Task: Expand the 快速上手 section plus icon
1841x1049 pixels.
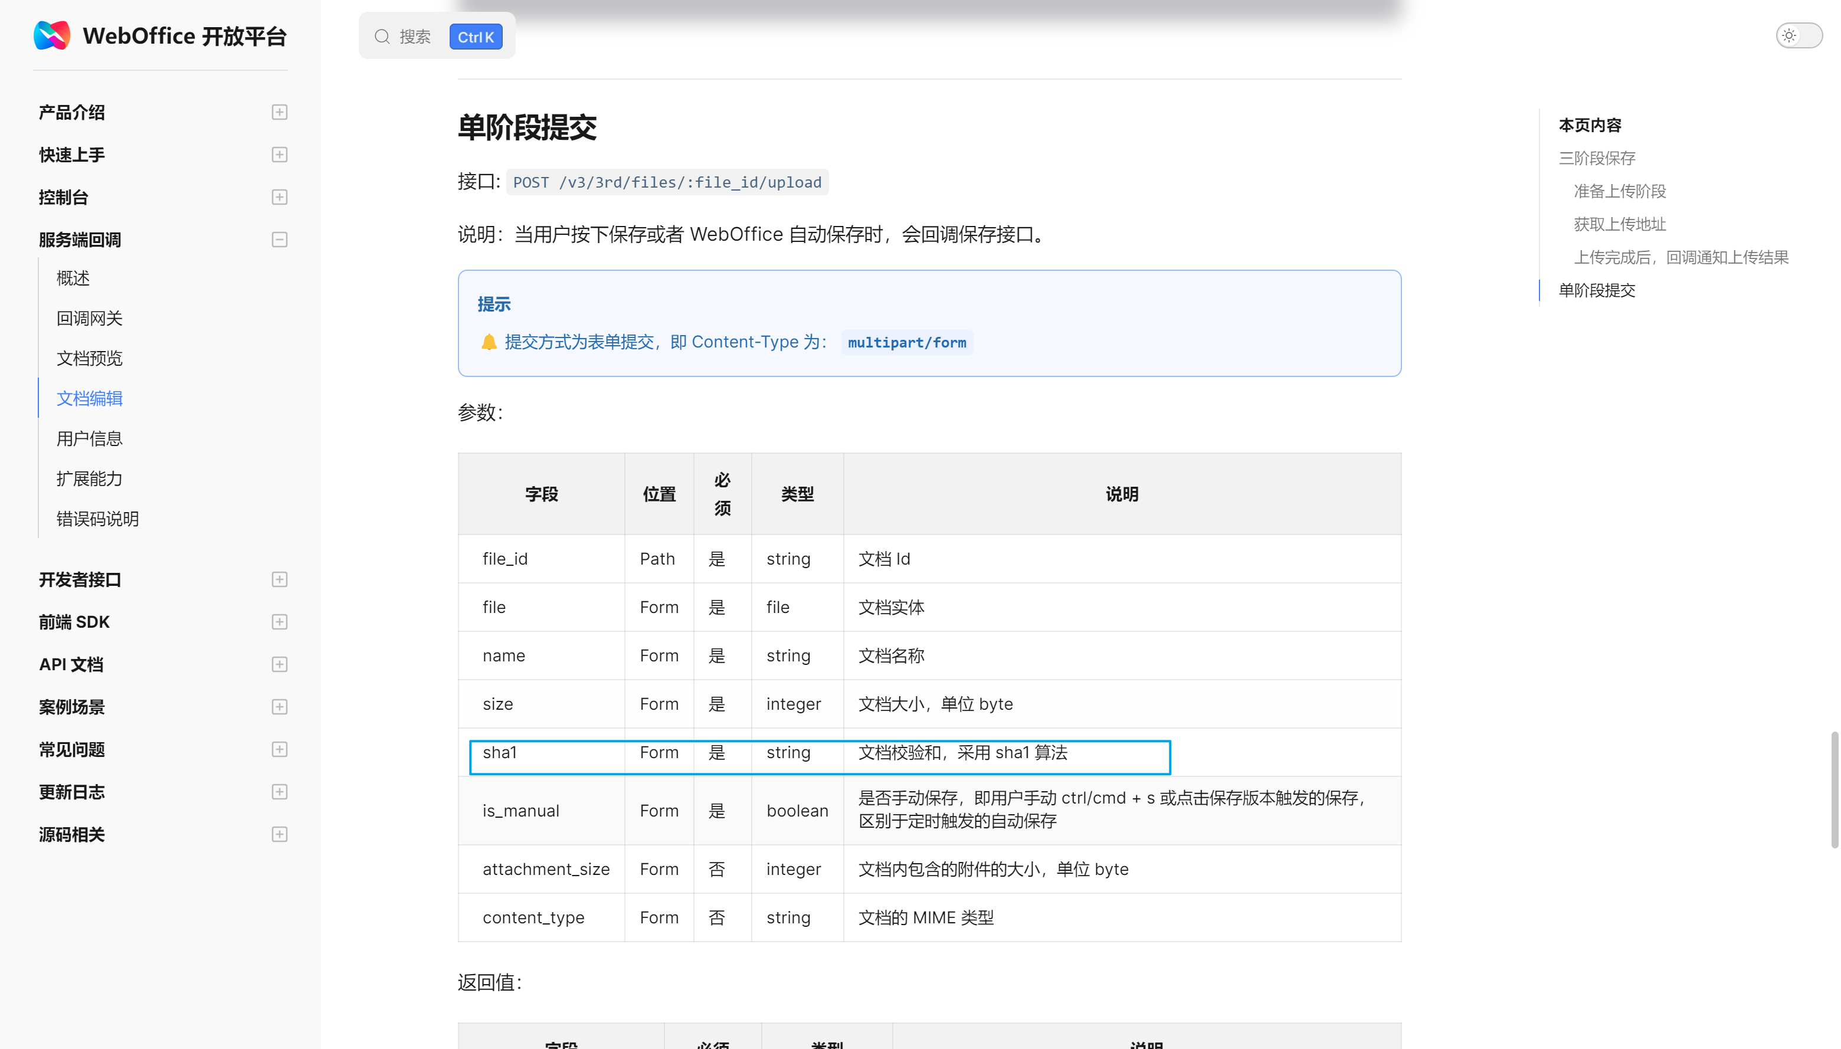Action: click(280, 155)
